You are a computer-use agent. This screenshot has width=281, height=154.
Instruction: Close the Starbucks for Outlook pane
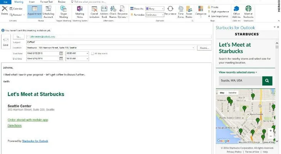(x=278, y=27)
